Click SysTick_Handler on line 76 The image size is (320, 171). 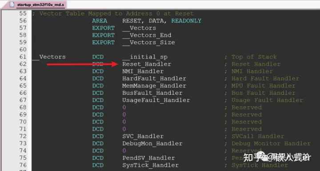[x=150, y=165]
